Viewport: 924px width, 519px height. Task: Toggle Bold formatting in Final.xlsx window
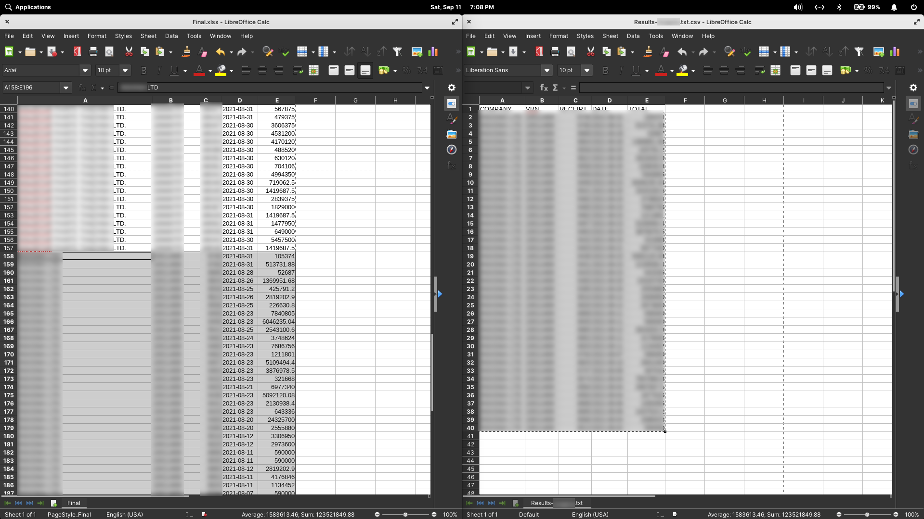point(143,71)
